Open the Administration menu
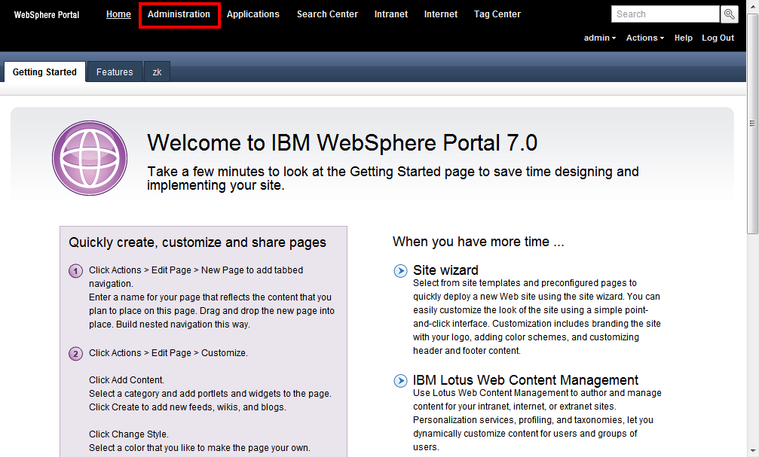The image size is (759, 457). 179,14
